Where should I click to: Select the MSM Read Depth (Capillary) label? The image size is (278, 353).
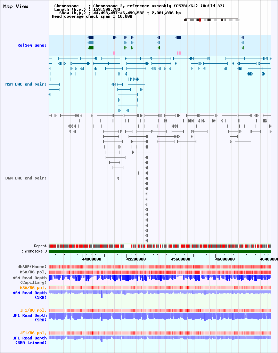(30, 280)
